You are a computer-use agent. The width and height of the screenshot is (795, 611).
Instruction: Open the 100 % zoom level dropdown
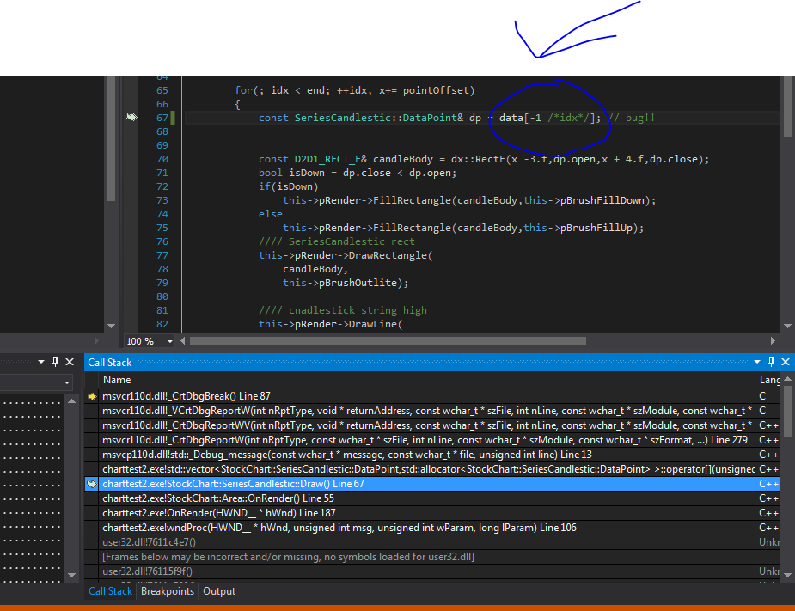pyautogui.click(x=170, y=341)
